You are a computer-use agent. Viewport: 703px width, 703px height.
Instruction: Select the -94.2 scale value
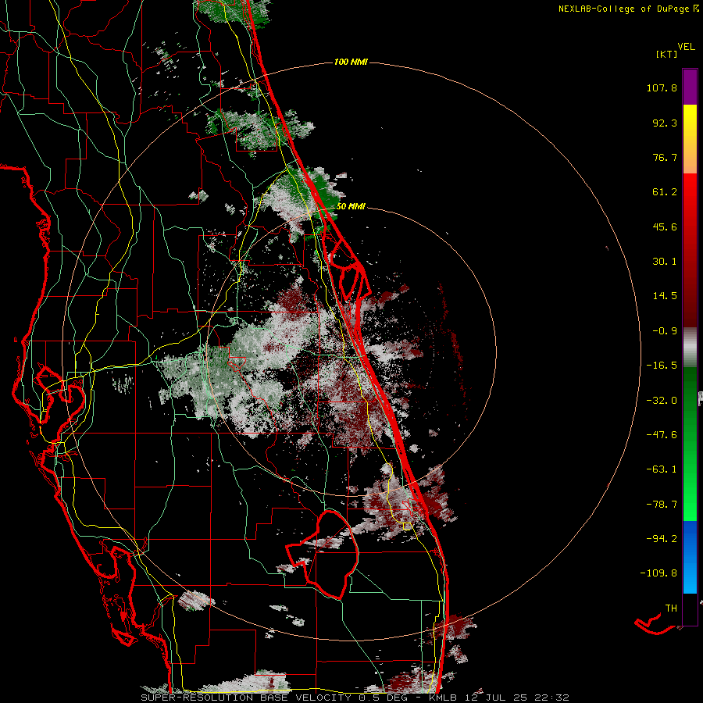(662, 539)
